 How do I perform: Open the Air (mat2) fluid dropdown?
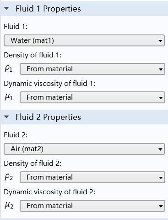tap(84, 149)
